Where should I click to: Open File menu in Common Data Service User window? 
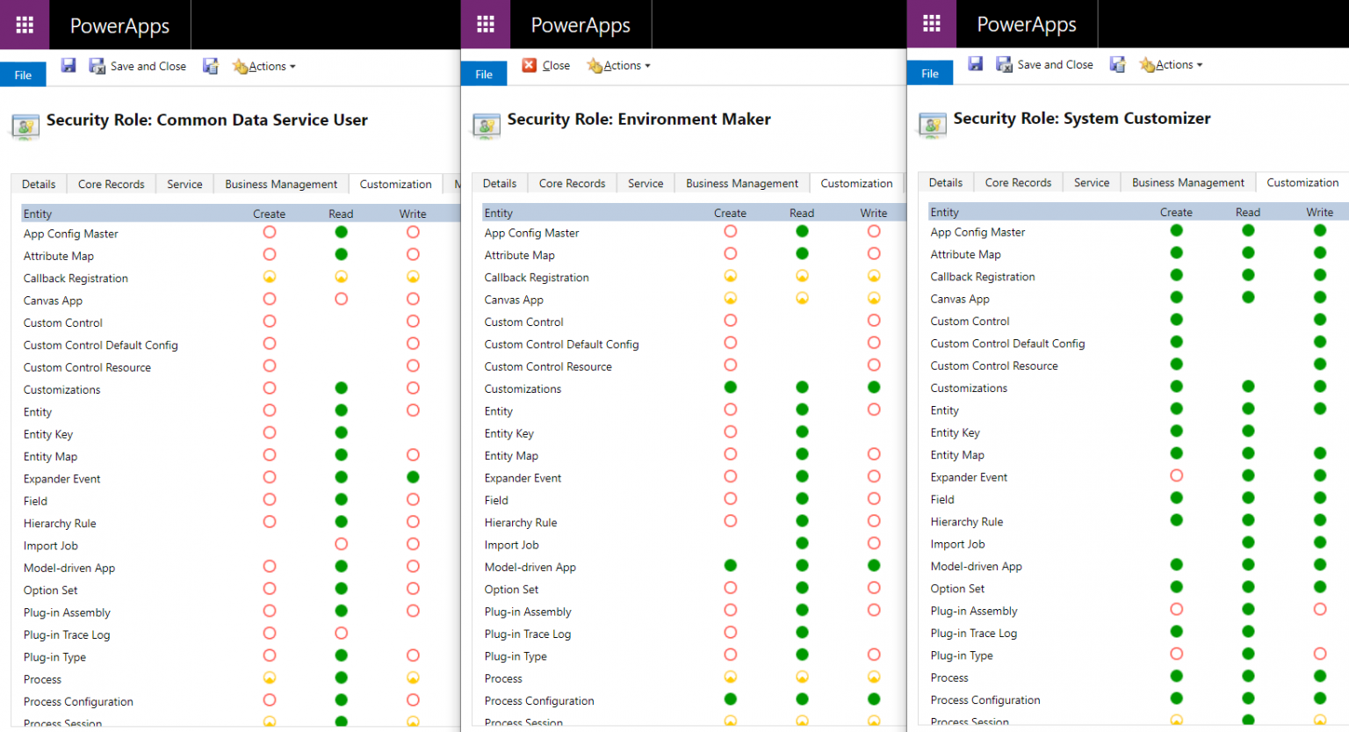click(x=23, y=75)
